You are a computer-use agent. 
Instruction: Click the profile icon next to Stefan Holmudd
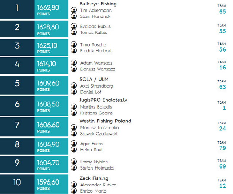(74, 168)
